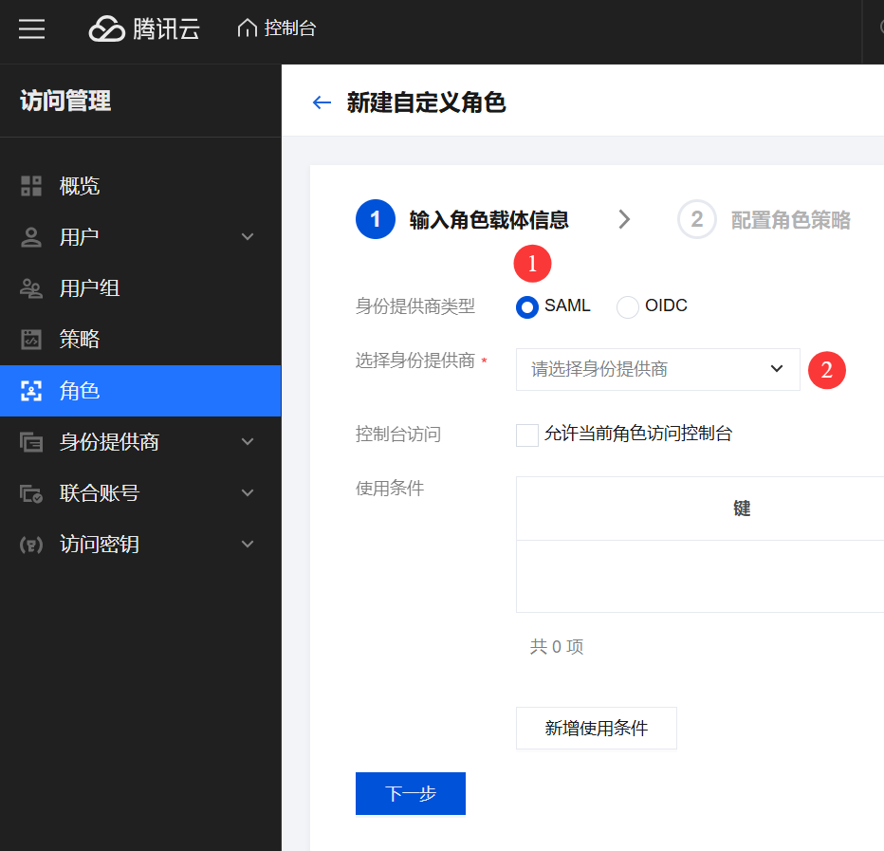Viewport: 884px width, 851px height.
Task: Go to 策略 in the sidebar
Action: coord(80,340)
